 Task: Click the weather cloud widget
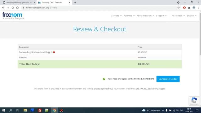tap(151, 110)
